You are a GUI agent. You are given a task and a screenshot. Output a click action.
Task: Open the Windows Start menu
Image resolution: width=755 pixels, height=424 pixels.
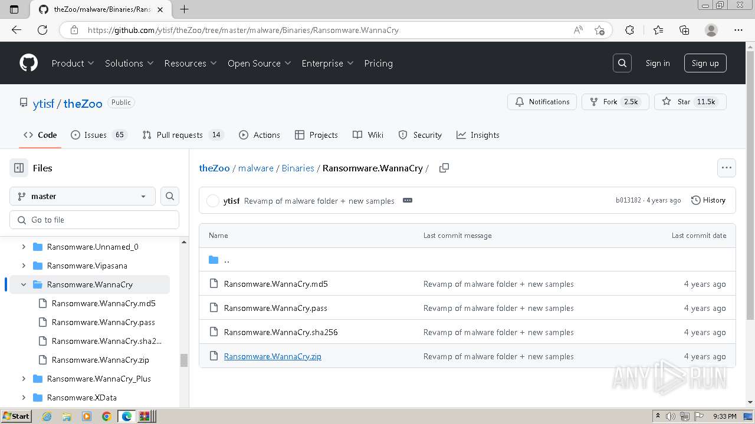pyautogui.click(x=16, y=416)
